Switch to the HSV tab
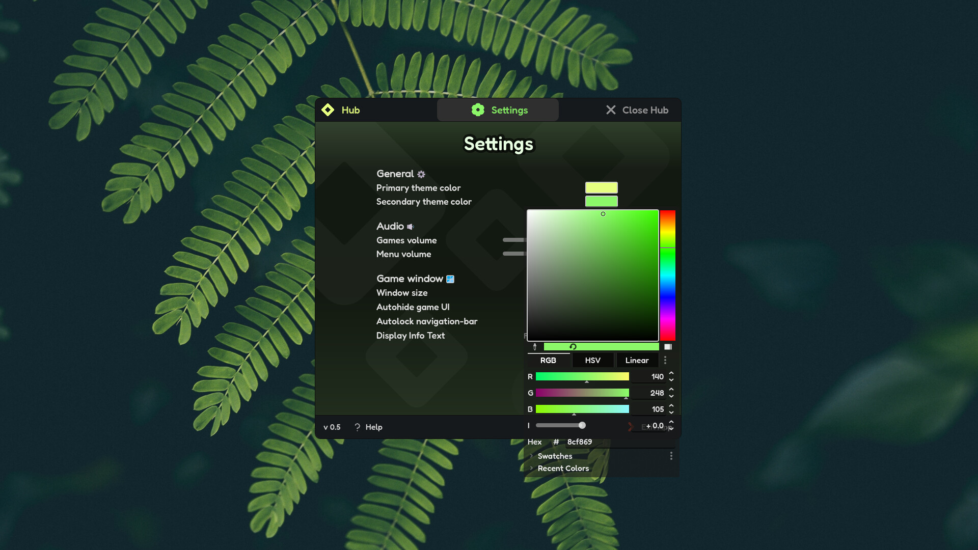The width and height of the screenshot is (978, 550). [x=592, y=360]
